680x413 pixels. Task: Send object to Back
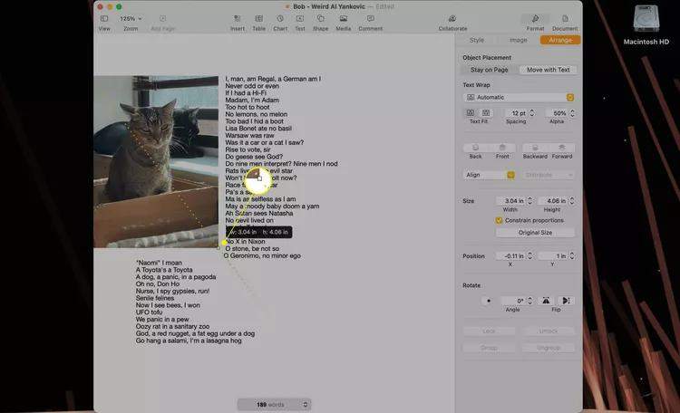pyautogui.click(x=475, y=150)
